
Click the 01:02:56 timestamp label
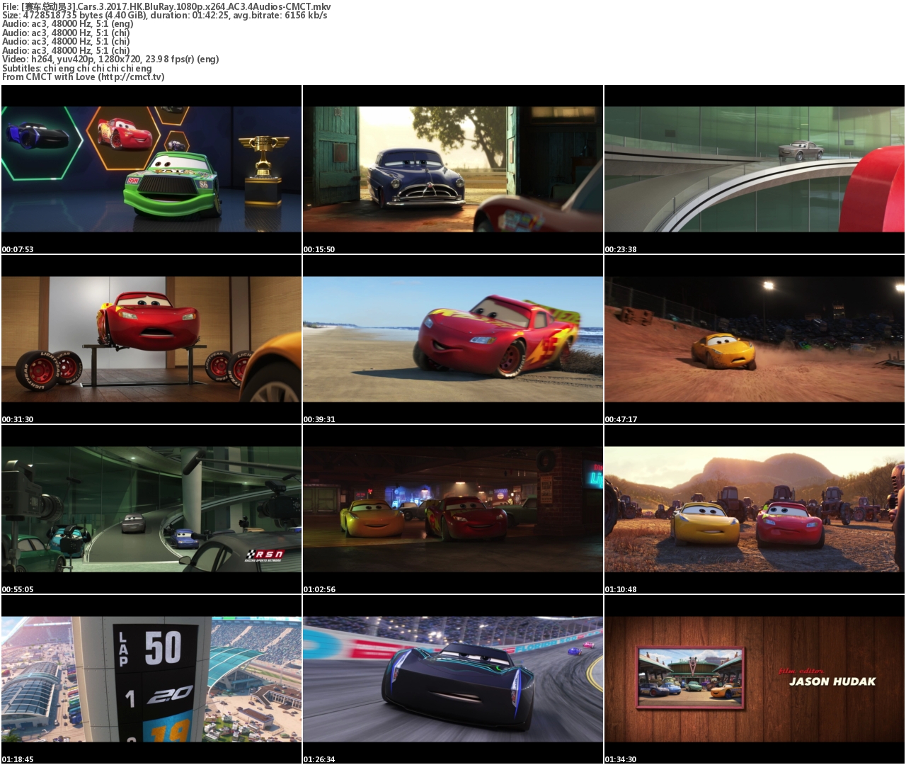point(319,589)
